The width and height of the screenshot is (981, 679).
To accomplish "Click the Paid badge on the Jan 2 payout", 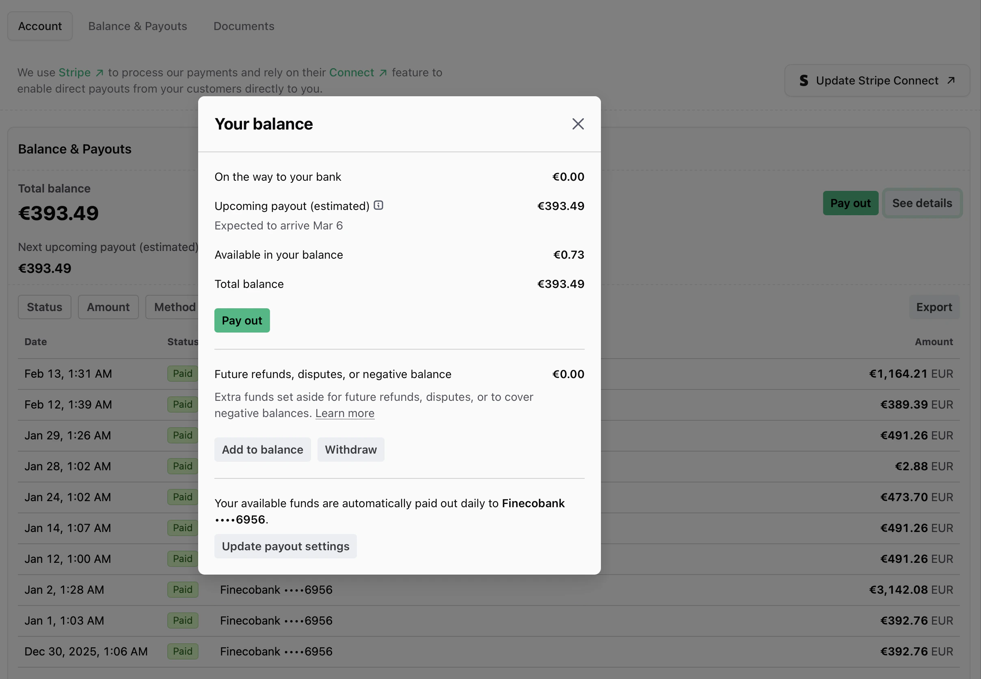I will pyautogui.click(x=182, y=590).
